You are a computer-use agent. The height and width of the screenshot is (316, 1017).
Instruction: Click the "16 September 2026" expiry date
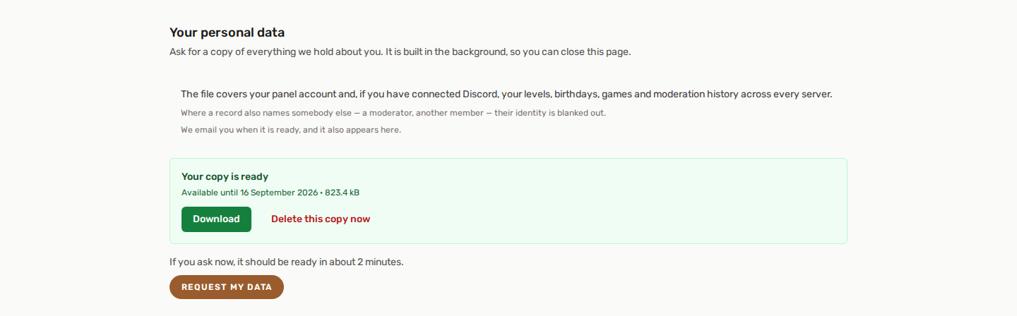[x=278, y=193]
